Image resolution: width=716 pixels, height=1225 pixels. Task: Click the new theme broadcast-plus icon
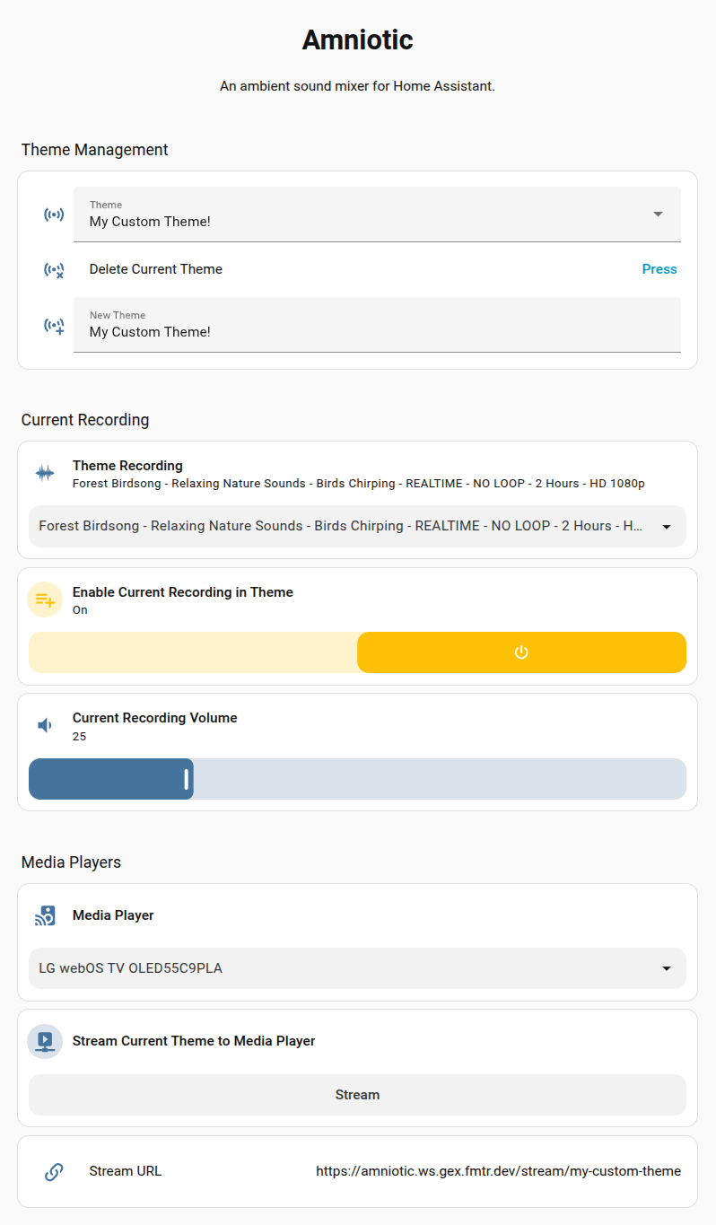tap(54, 325)
